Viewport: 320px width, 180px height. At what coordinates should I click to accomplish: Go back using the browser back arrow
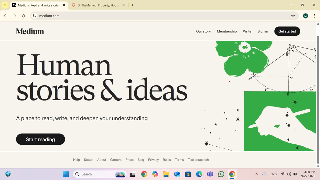click(x=5, y=16)
